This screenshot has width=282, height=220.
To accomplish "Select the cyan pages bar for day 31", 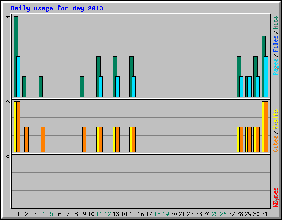I will point(266,76).
